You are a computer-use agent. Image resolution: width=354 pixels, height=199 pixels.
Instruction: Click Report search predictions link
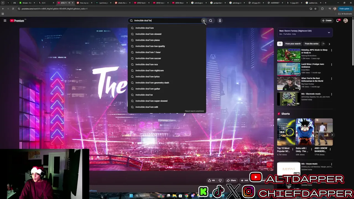[x=194, y=111]
